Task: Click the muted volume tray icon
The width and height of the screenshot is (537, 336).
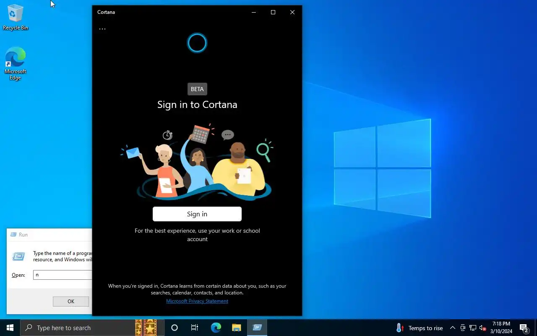Action: point(483,328)
